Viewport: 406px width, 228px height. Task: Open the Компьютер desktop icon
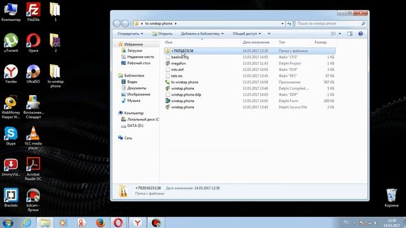point(11,11)
